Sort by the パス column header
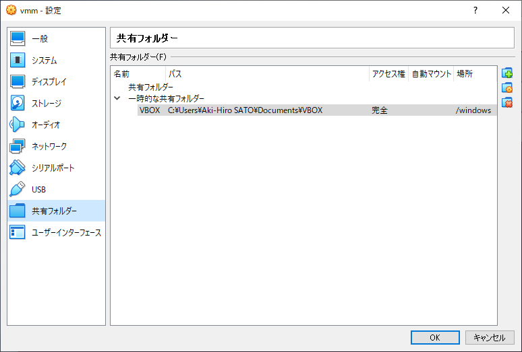 267,74
